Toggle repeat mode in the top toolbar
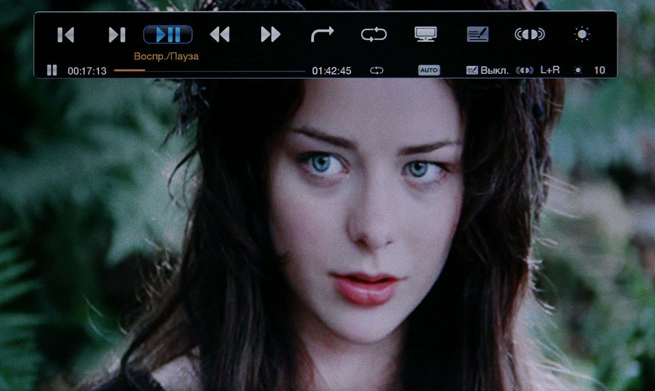Screen dimensions: 655x391 point(373,35)
